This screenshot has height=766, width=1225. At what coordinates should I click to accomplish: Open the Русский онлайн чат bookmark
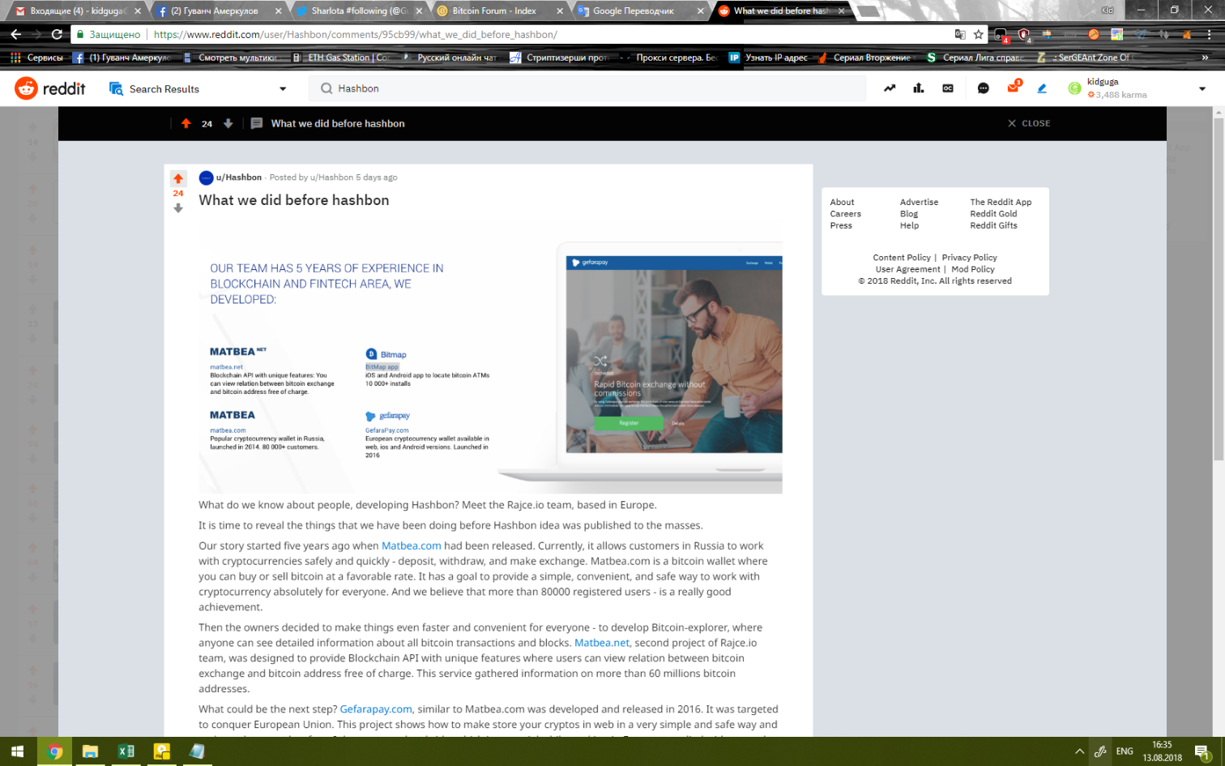pos(450,58)
